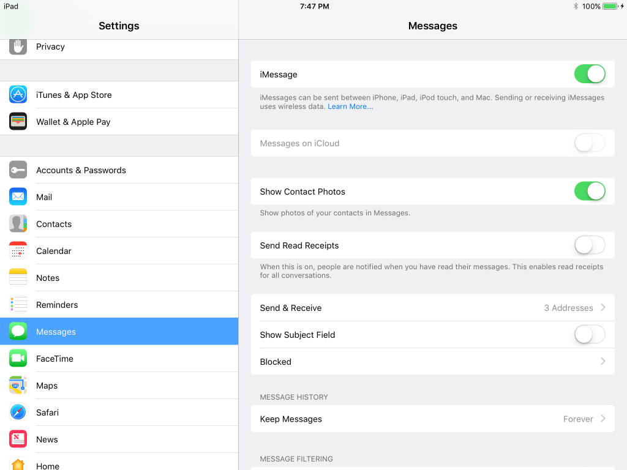Viewport: 627px width, 470px height.
Task: Tap the Forever value
Action: click(578, 419)
